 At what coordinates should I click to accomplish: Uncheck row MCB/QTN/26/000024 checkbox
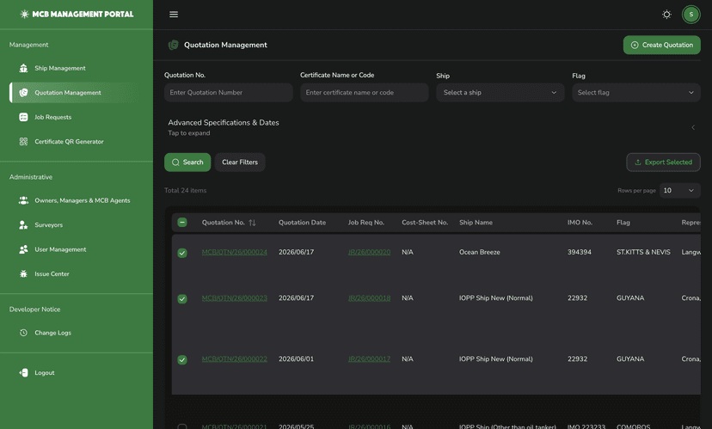pos(182,253)
